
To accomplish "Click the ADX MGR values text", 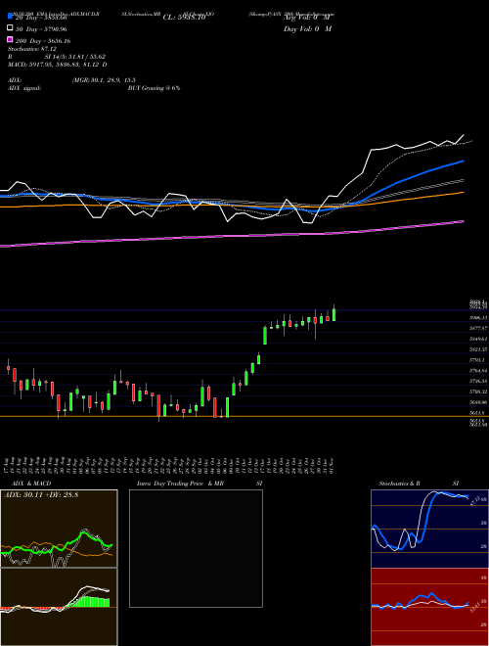I will (104, 80).
